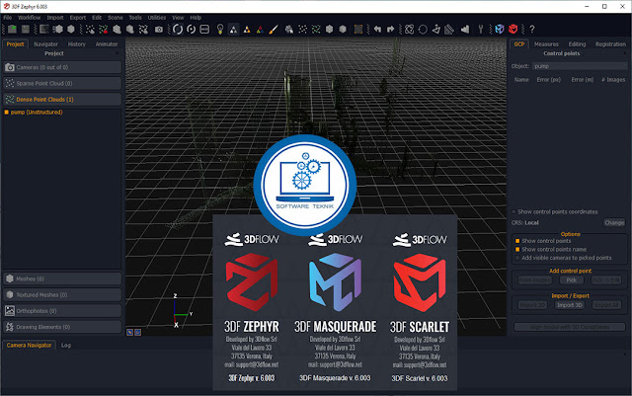Click the lightbulb lighting icon

tap(220, 29)
